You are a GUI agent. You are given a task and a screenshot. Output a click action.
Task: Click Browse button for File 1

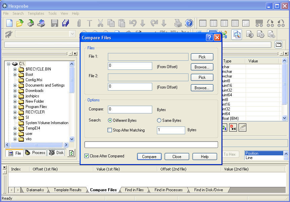[x=202, y=67]
